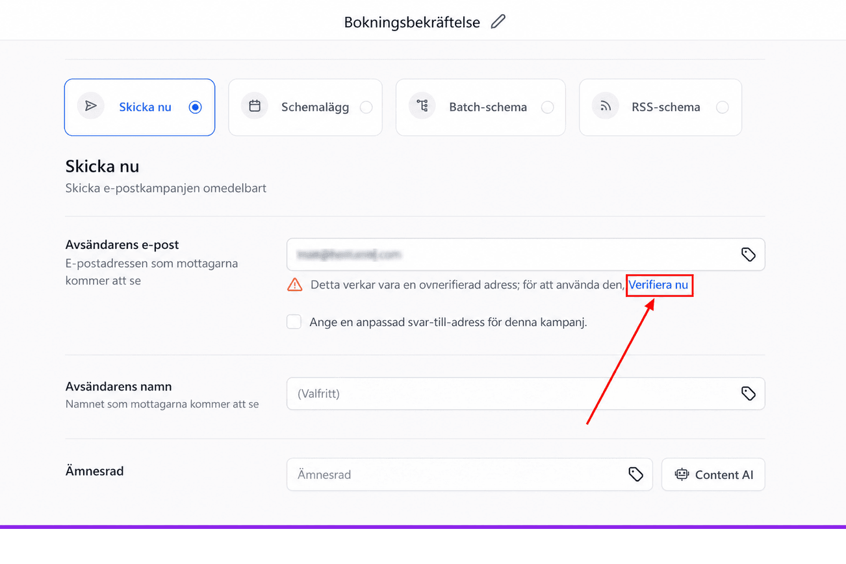The width and height of the screenshot is (846, 564).
Task: Click the Avsändarens e-post address field
Action: 526,254
